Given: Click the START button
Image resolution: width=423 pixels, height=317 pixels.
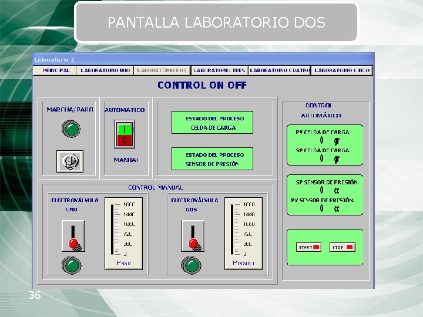Looking at the screenshot, I should pyautogui.click(x=308, y=247).
